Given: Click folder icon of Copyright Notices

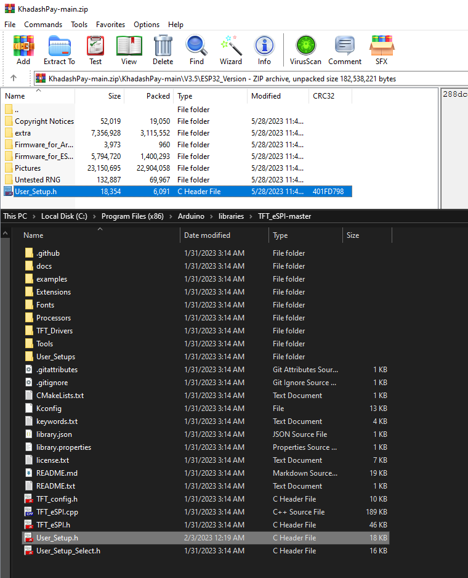Looking at the screenshot, I should click(9, 121).
